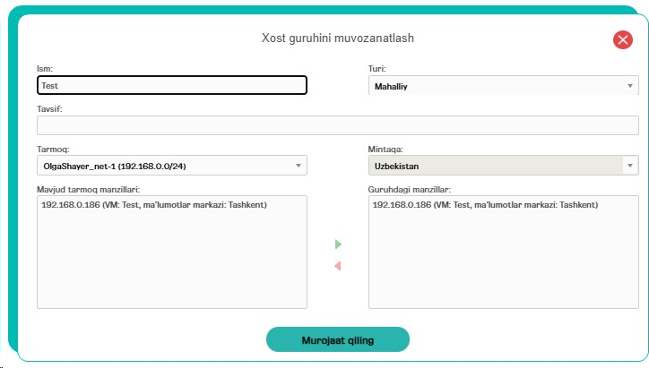Open the Mintaqa dropdown showing Uzbekistan

click(503, 166)
